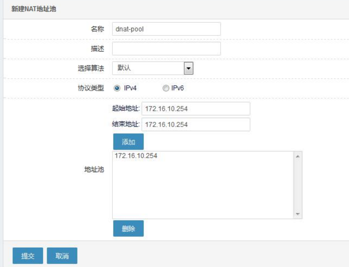Click the 新建NAT地址池 panel title
The image size is (349, 267).
(x=34, y=9)
